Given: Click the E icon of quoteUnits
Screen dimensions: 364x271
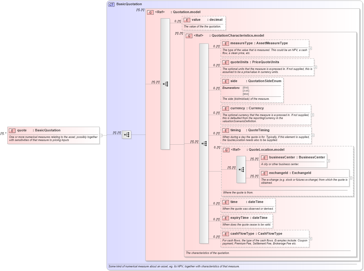Looking at the screenshot, I should tap(225, 62).
